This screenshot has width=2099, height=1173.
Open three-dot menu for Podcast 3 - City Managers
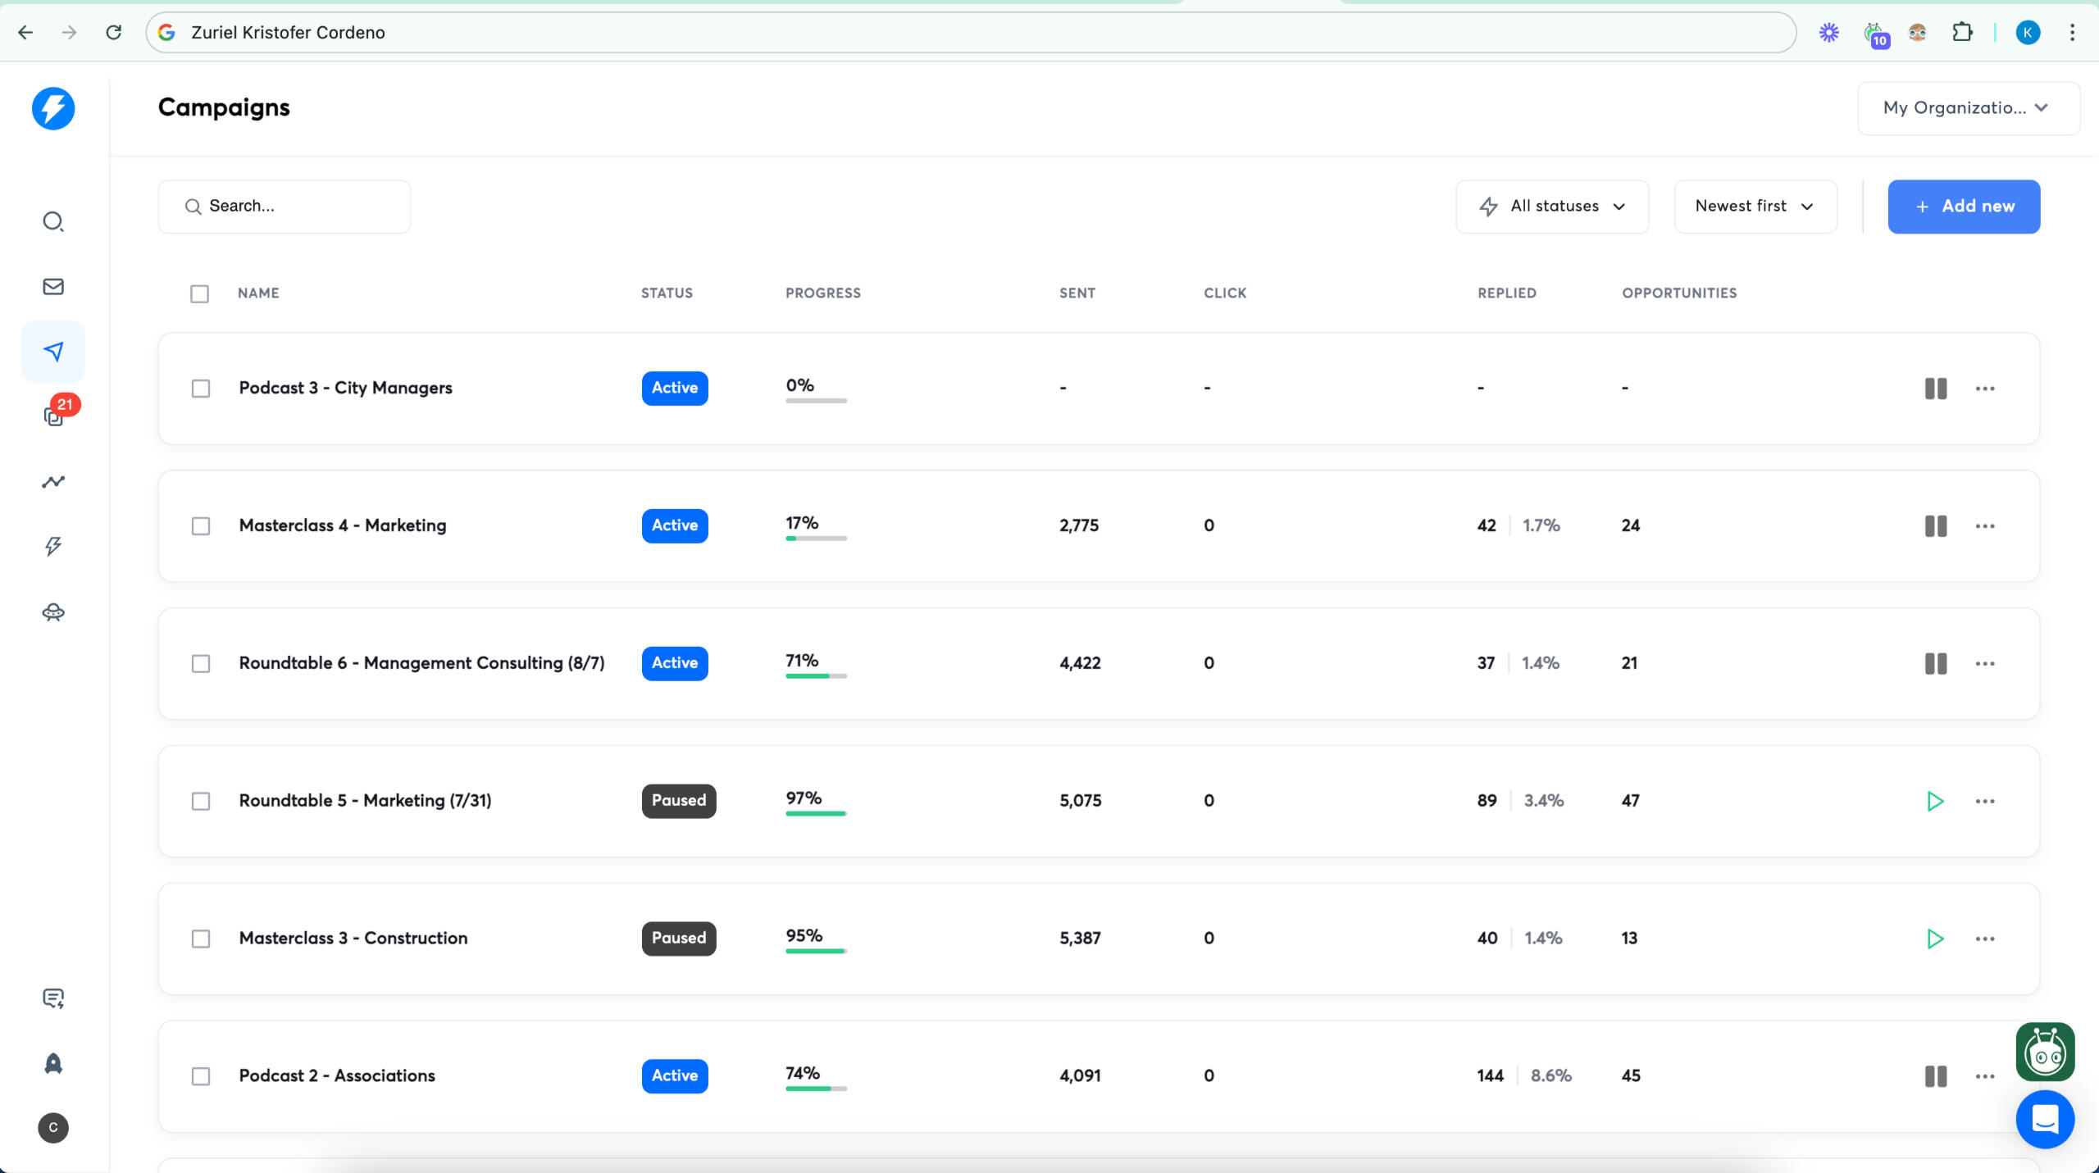[x=1985, y=389]
